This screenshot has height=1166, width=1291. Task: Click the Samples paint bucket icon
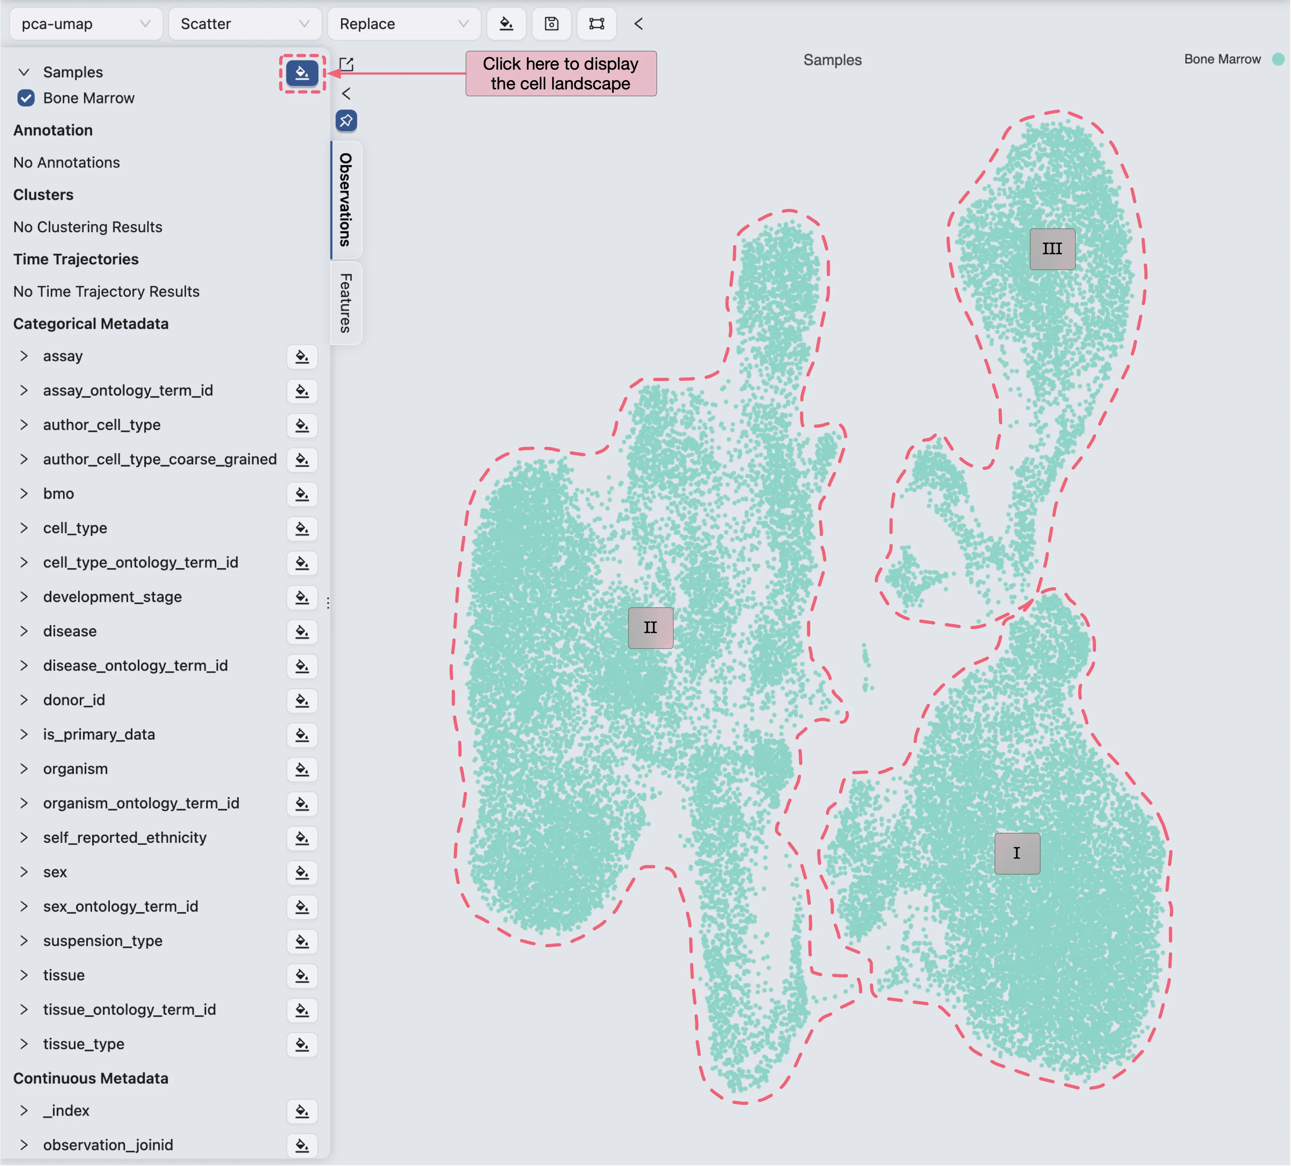pyautogui.click(x=301, y=73)
